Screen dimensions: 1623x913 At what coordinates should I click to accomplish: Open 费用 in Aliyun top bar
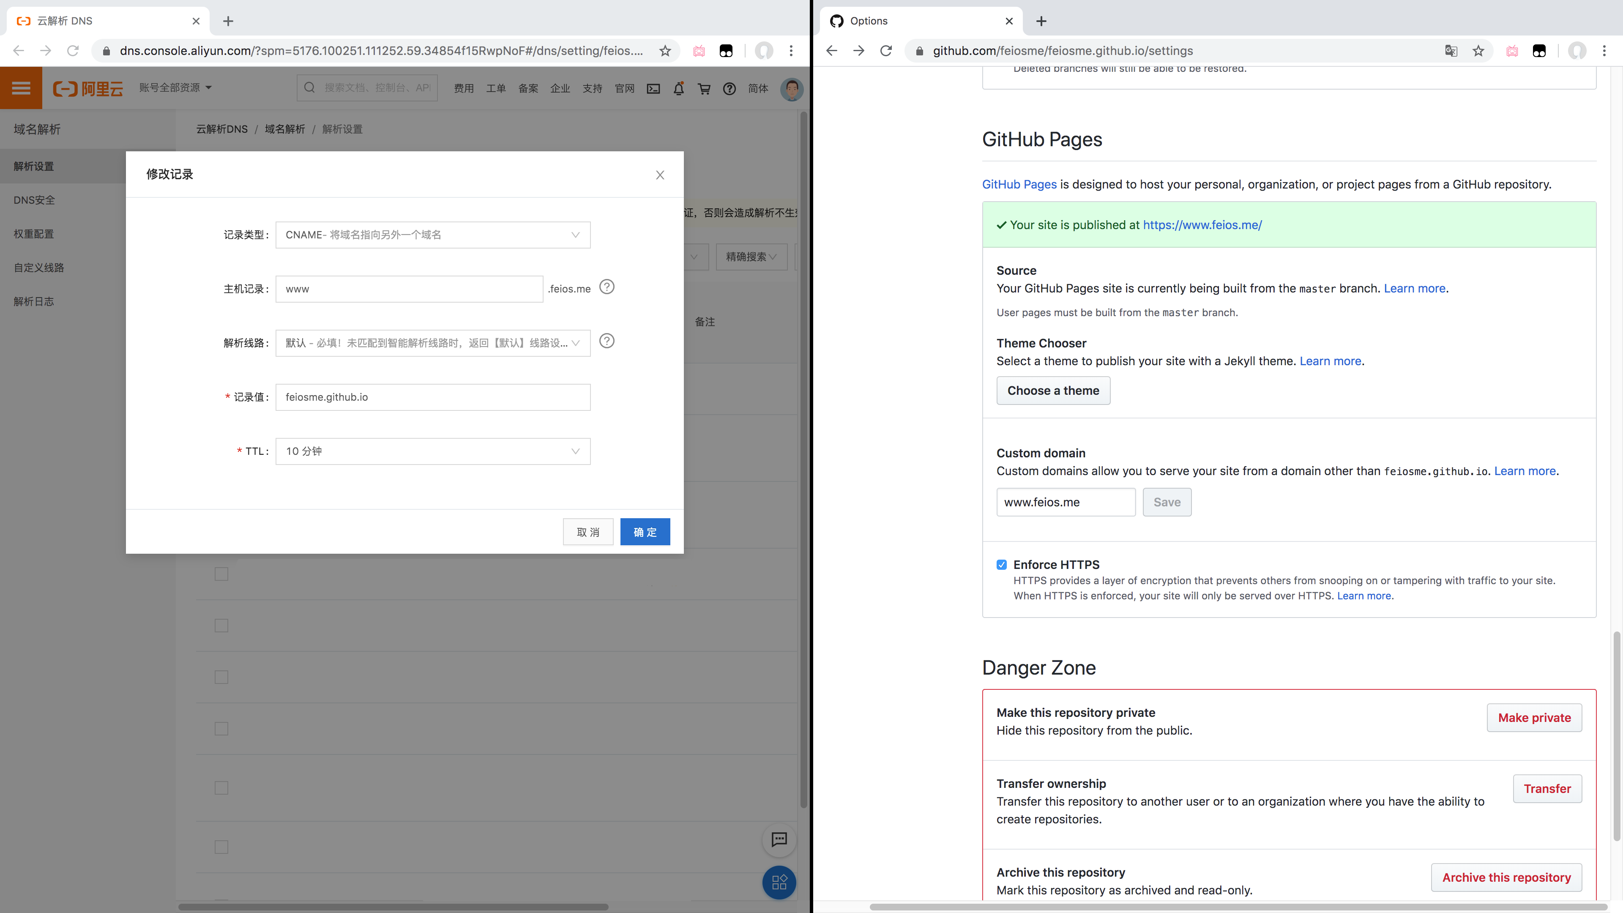464,89
